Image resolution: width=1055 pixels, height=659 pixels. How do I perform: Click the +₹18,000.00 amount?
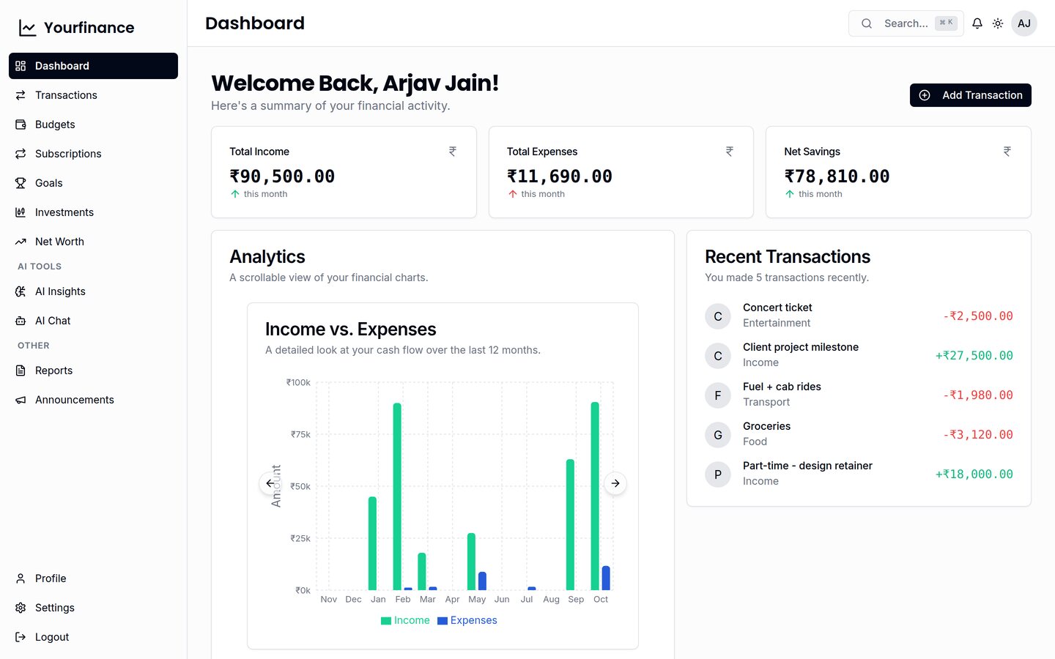click(x=974, y=474)
